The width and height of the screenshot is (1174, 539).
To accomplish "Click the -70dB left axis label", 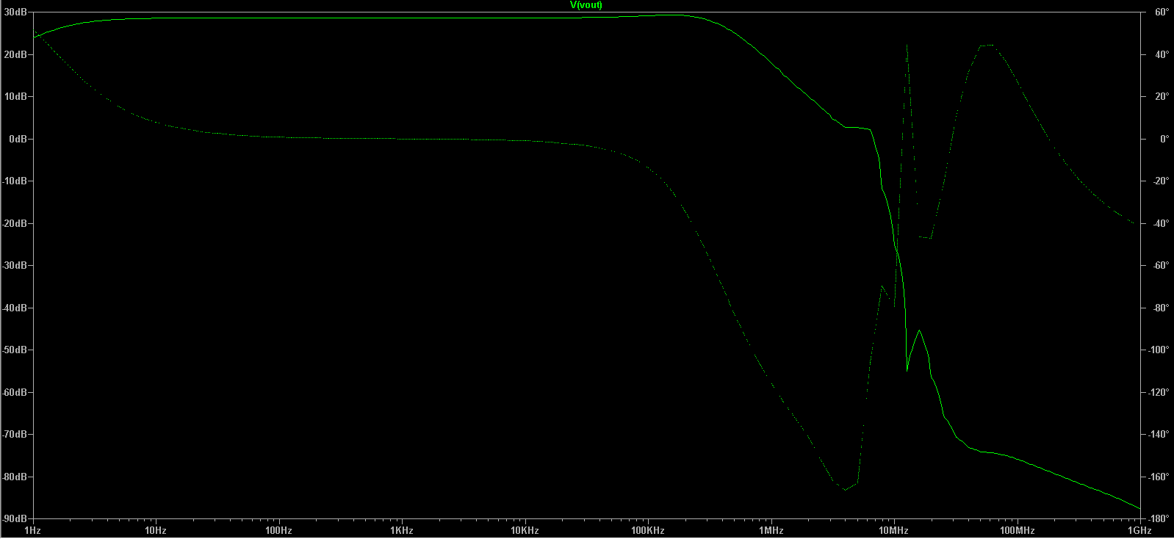I will pyautogui.click(x=14, y=435).
